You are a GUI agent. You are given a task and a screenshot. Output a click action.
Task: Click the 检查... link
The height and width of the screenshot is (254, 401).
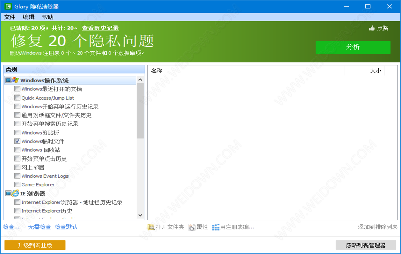(11, 227)
